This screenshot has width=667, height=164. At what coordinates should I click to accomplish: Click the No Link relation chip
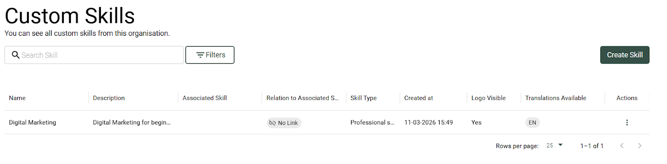(x=284, y=123)
